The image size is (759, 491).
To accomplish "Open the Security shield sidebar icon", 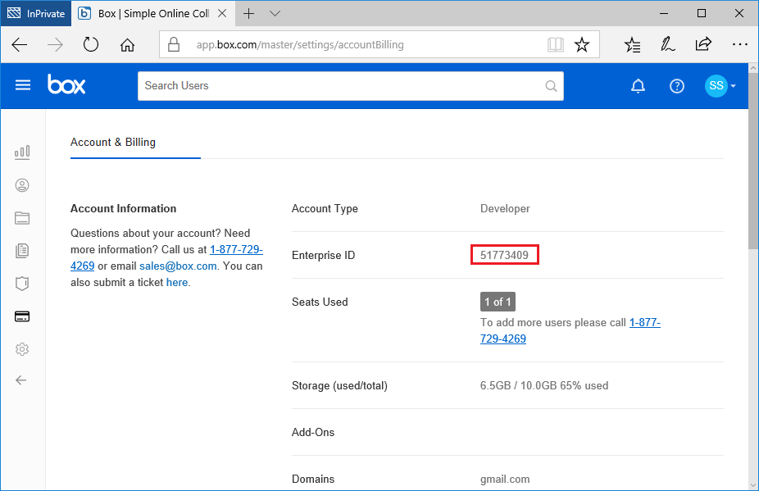I will tap(22, 284).
